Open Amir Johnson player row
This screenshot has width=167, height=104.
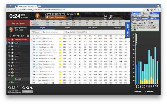pyautogui.click(x=80, y=80)
